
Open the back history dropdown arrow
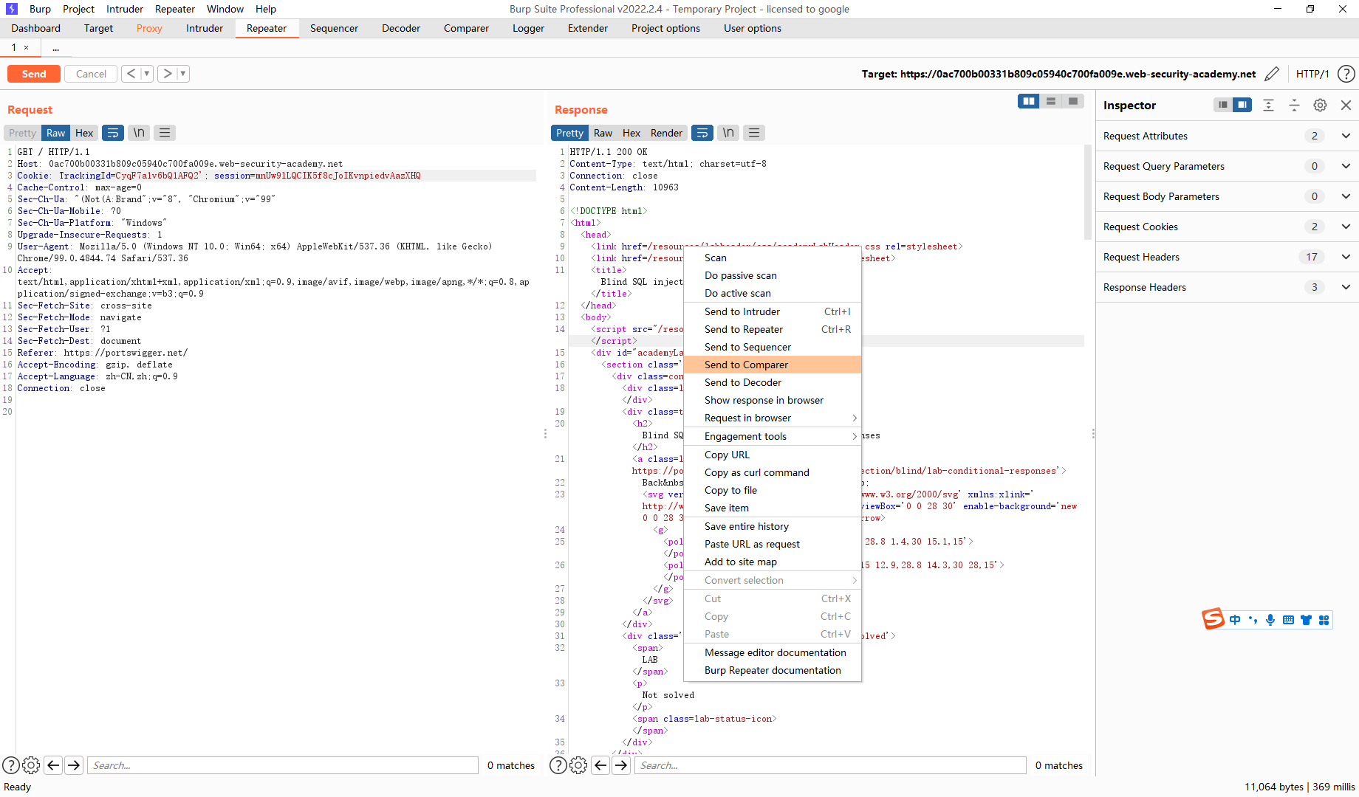(147, 74)
